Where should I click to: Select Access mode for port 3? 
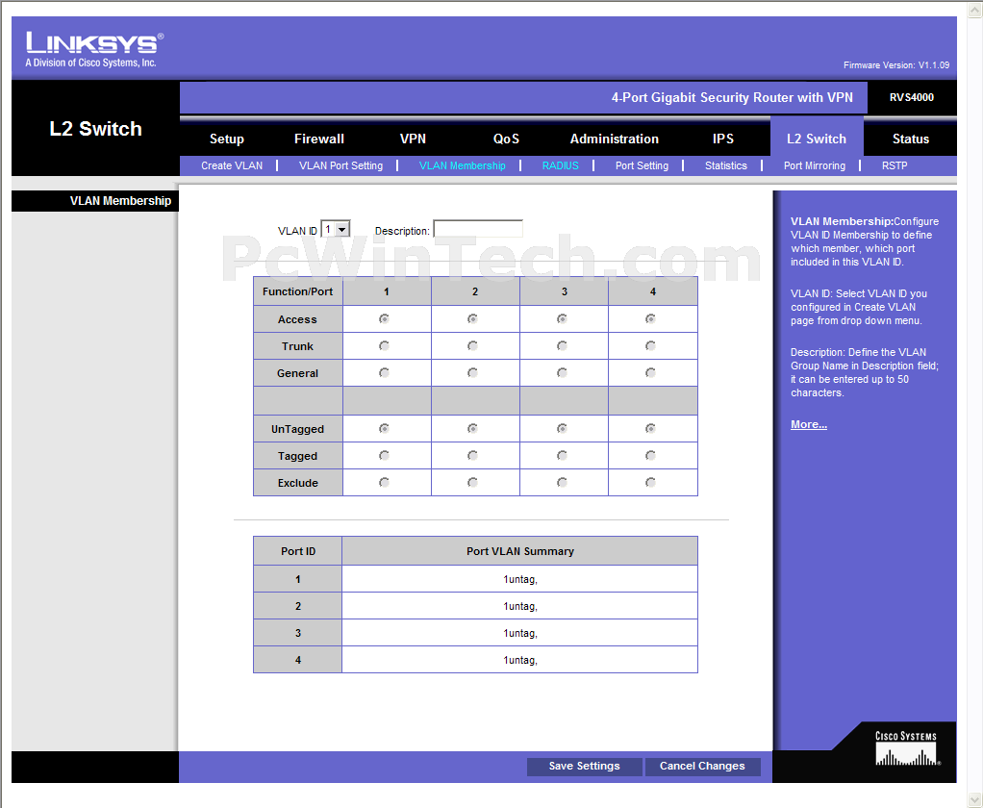pos(563,319)
